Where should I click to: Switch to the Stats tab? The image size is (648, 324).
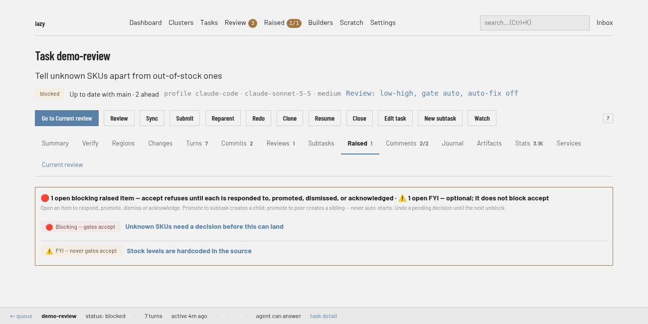(529, 143)
